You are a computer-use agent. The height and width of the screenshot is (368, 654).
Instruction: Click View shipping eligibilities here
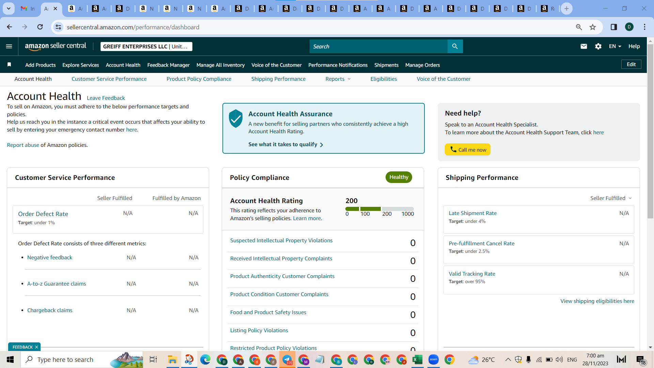(597, 301)
